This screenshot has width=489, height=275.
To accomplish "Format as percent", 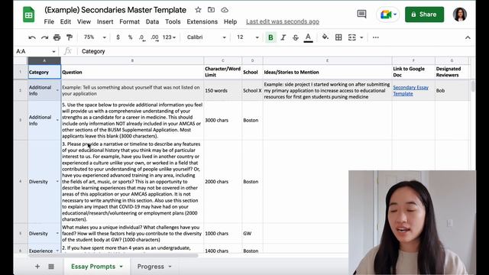I will (x=130, y=37).
